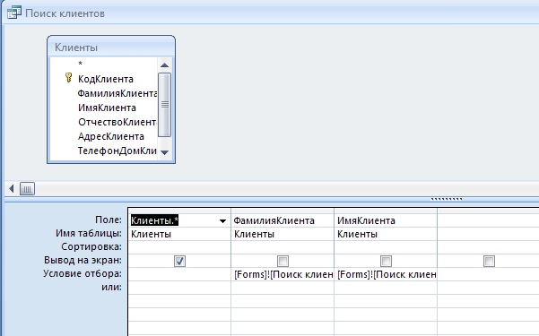Click the empty Поле cell in the fourth column

coord(489,220)
